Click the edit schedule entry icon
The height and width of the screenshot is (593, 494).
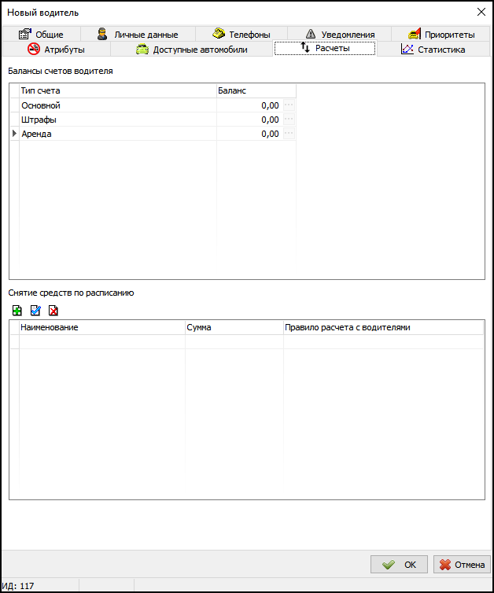[35, 311]
